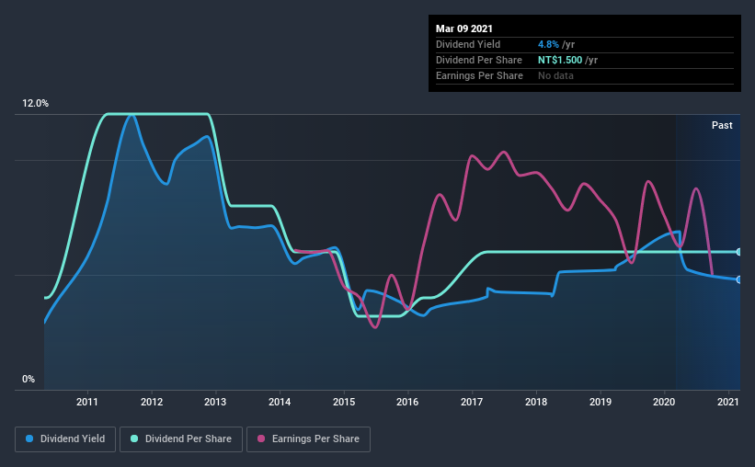Click the Mar 09 2021 tooltip date
Image resolution: width=755 pixels, height=467 pixels.
pos(464,28)
